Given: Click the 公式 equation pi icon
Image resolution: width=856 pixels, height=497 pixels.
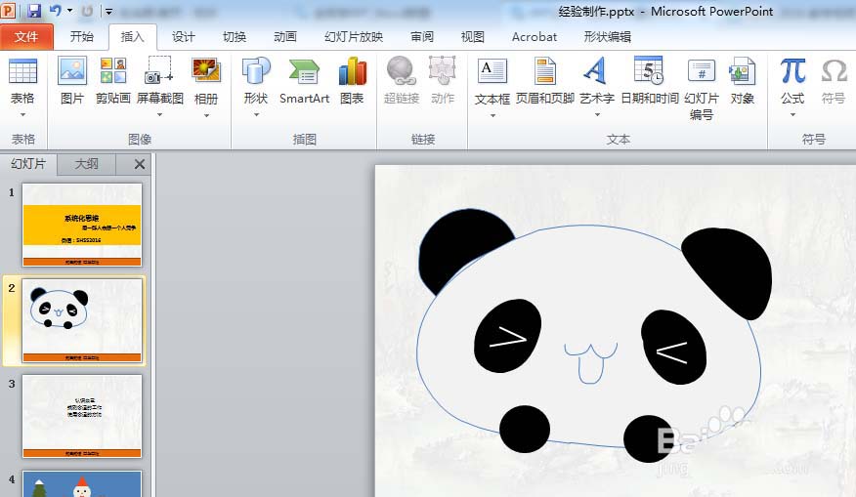Looking at the screenshot, I should 792,71.
